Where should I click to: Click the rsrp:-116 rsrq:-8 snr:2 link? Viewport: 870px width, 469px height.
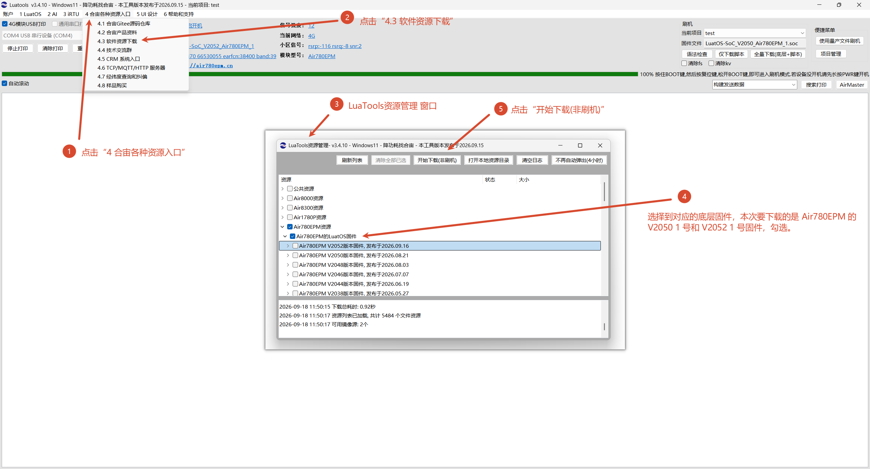(335, 46)
